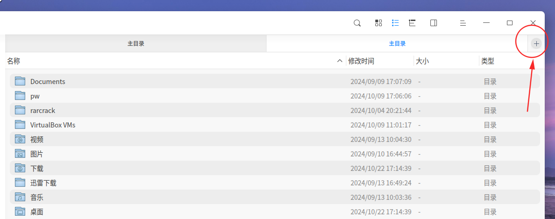Viewport: 555px width, 219px height.
Task: Click date 2024/09/09 17:07:09
Action: 381,82
